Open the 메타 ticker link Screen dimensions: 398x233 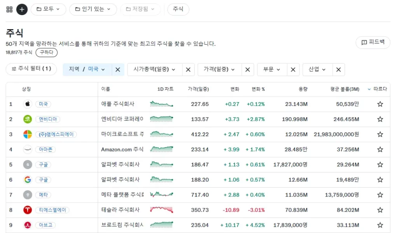[44, 195]
